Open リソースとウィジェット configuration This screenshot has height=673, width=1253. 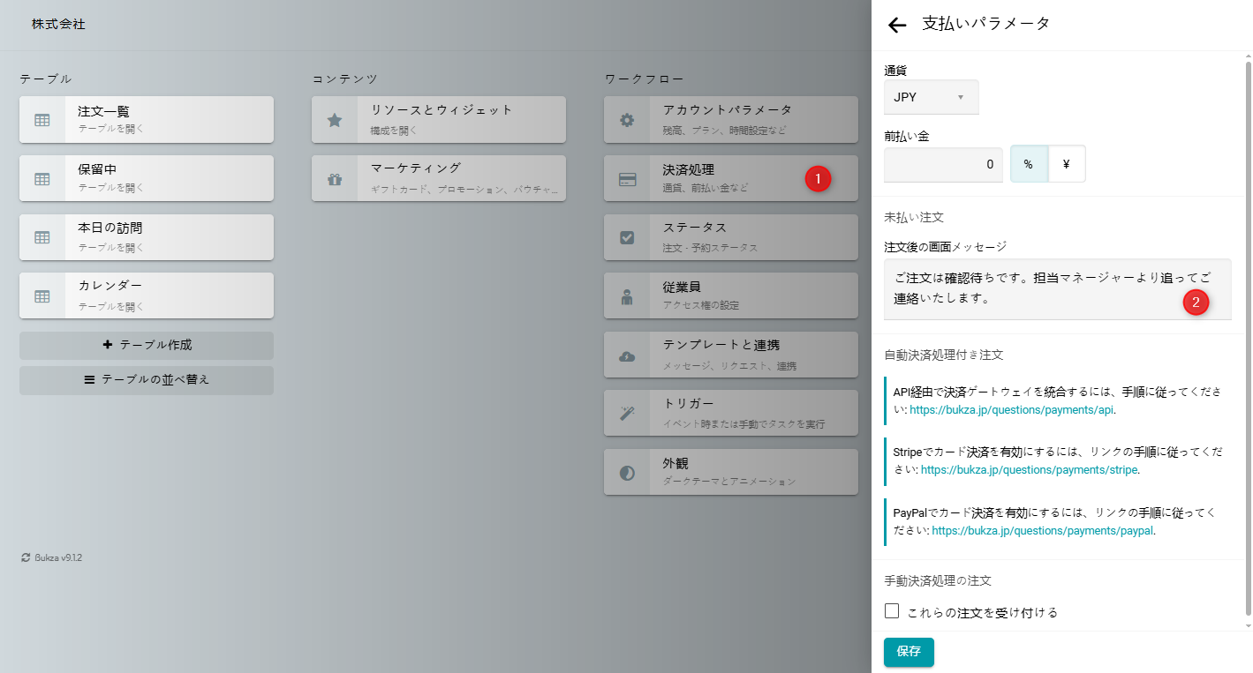point(439,120)
